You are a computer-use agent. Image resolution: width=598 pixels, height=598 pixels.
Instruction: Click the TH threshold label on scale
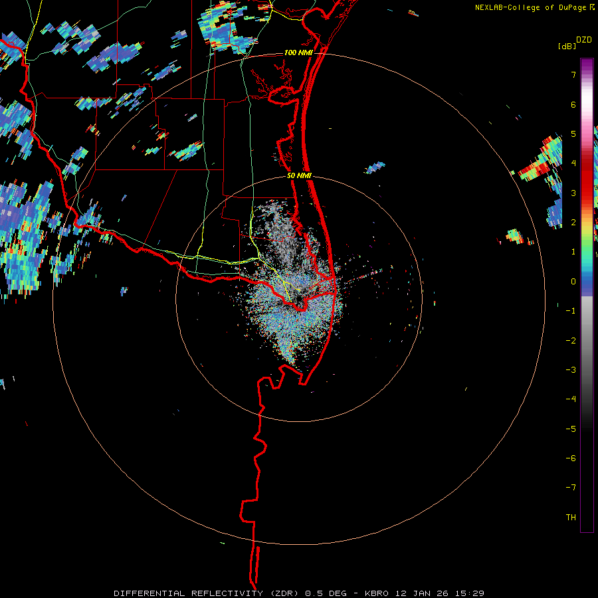point(571,518)
